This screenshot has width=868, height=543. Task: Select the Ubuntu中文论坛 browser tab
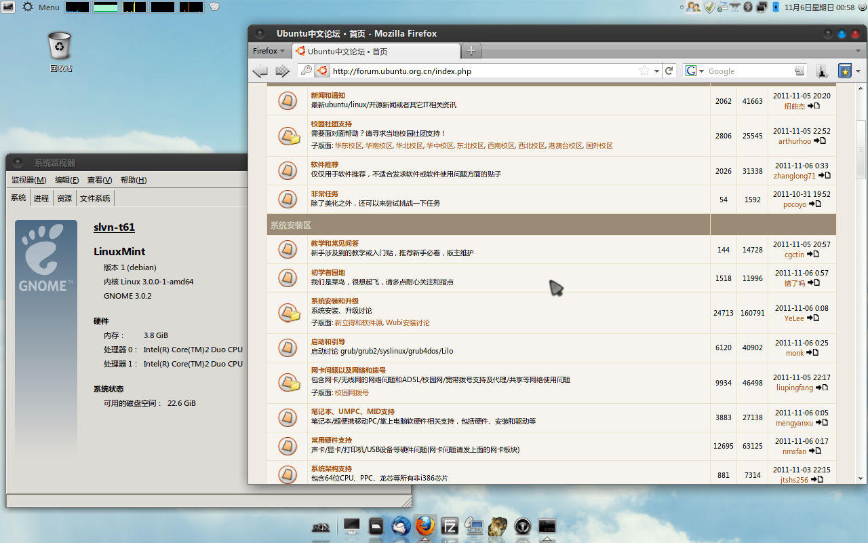[x=376, y=51]
